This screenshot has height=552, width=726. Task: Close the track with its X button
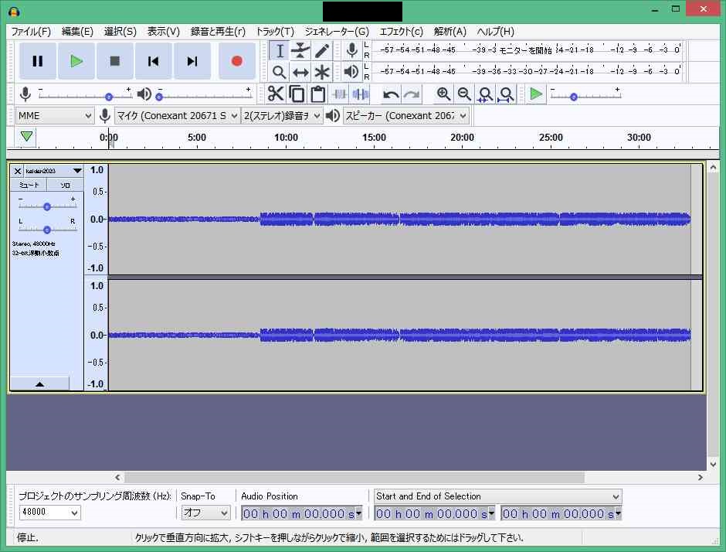(x=18, y=171)
